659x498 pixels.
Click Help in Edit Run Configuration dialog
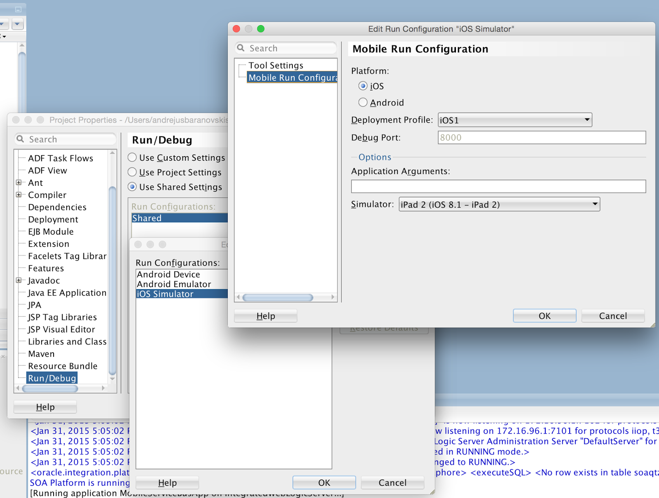tap(266, 316)
